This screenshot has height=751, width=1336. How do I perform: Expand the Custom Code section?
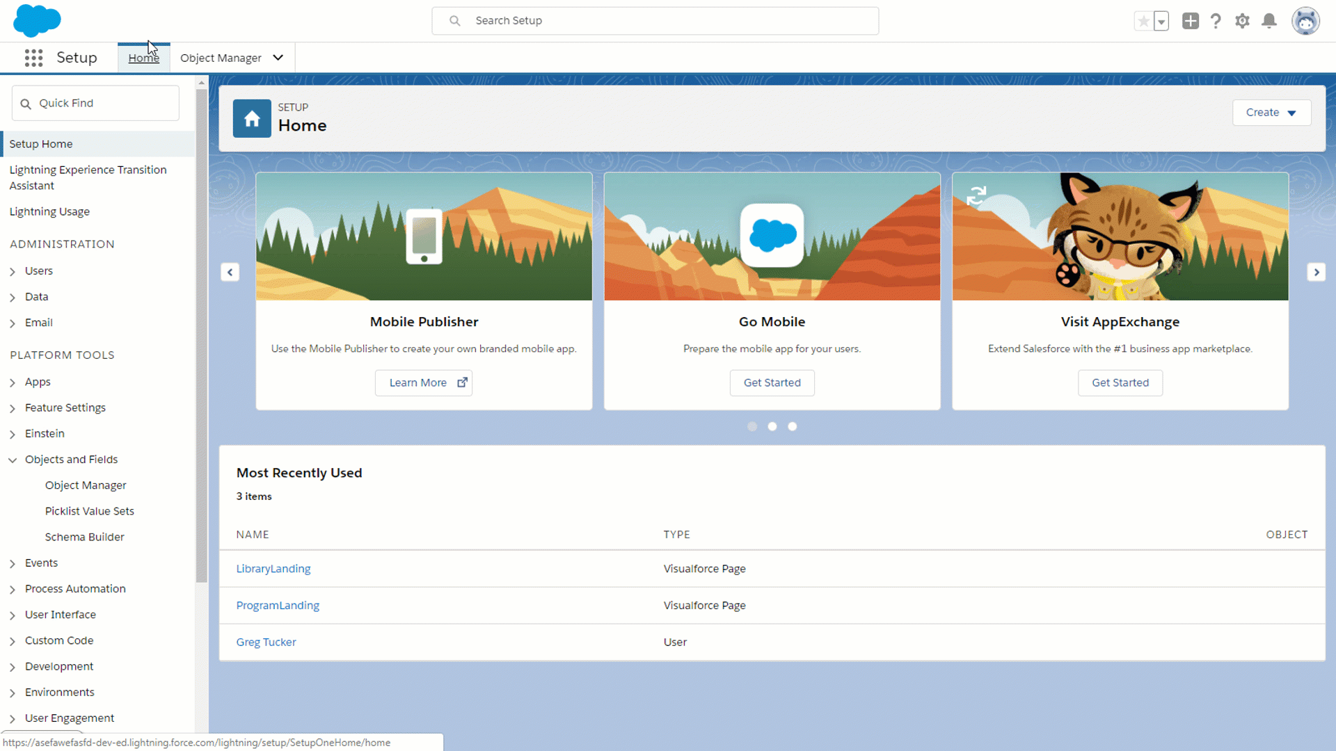[x=13, y=641]
